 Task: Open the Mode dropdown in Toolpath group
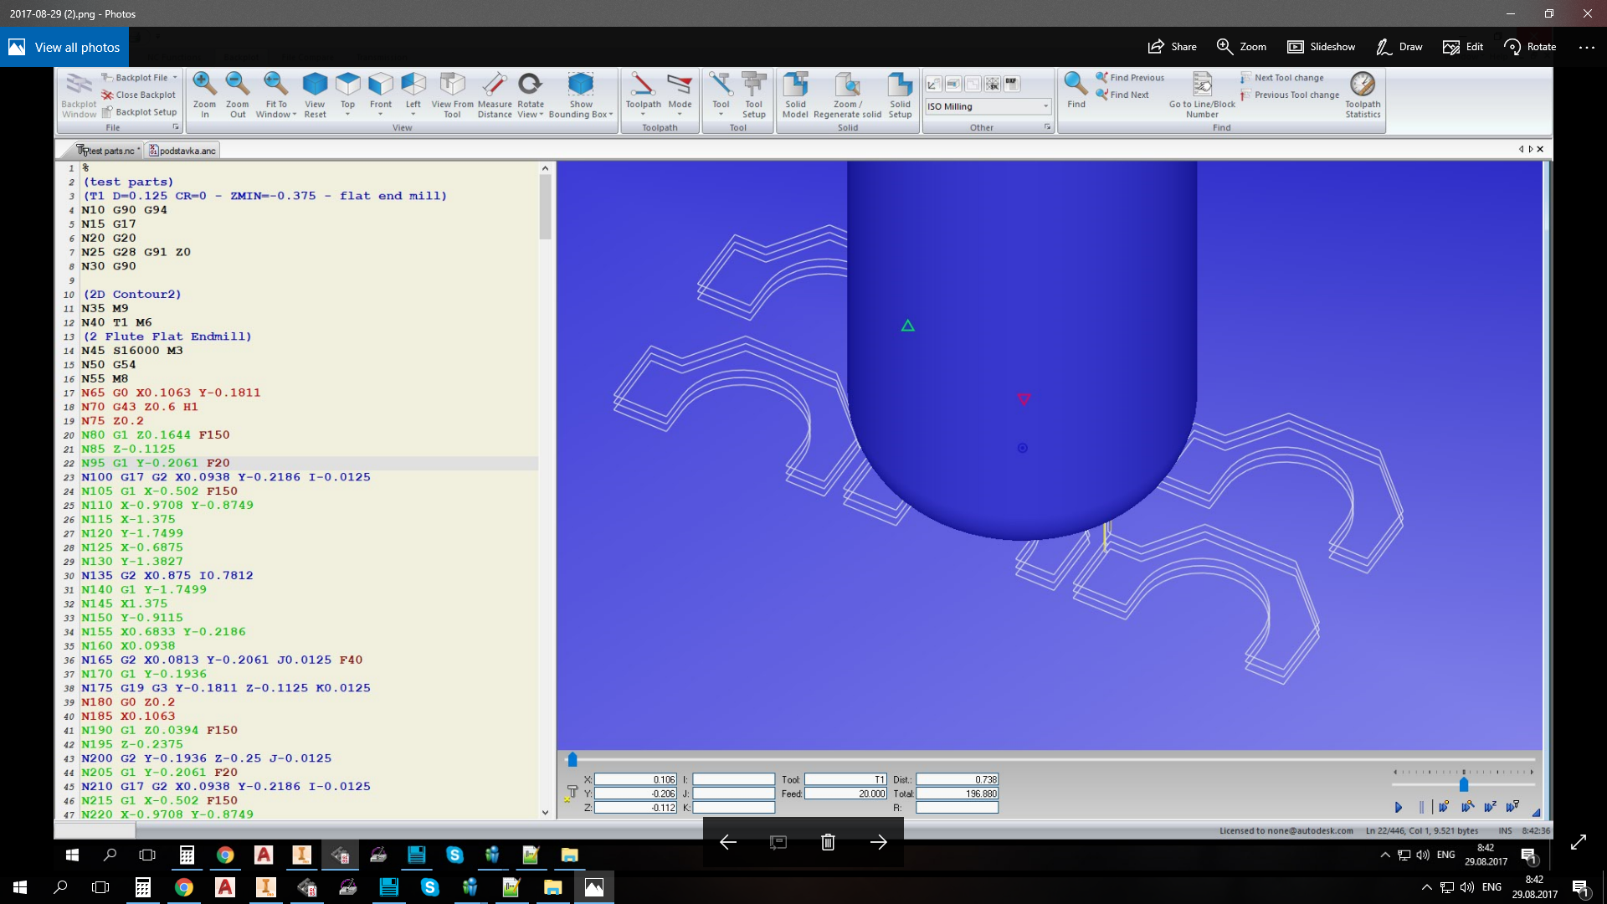[680, 115]
